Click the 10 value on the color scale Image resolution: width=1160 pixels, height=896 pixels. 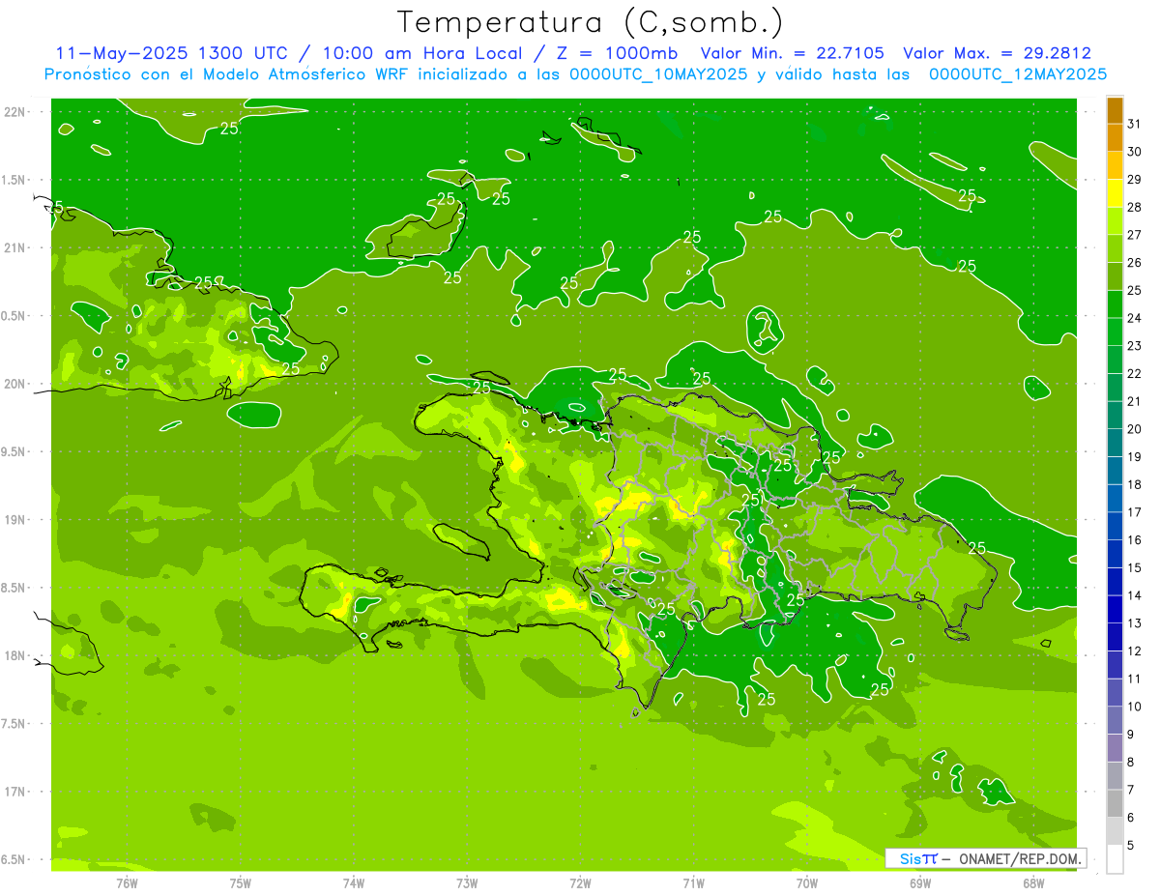coord(1135,707)
